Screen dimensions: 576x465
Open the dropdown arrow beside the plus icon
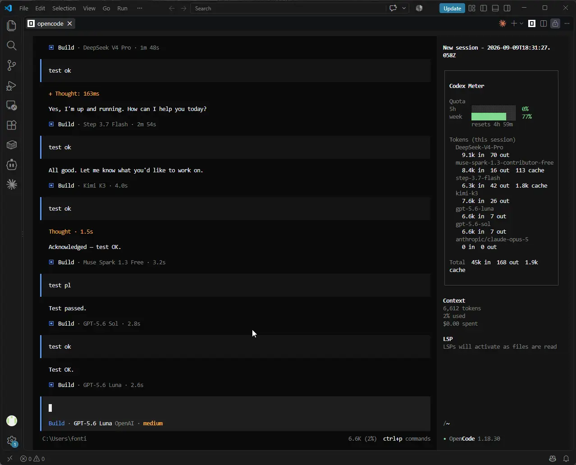point(521,23)
